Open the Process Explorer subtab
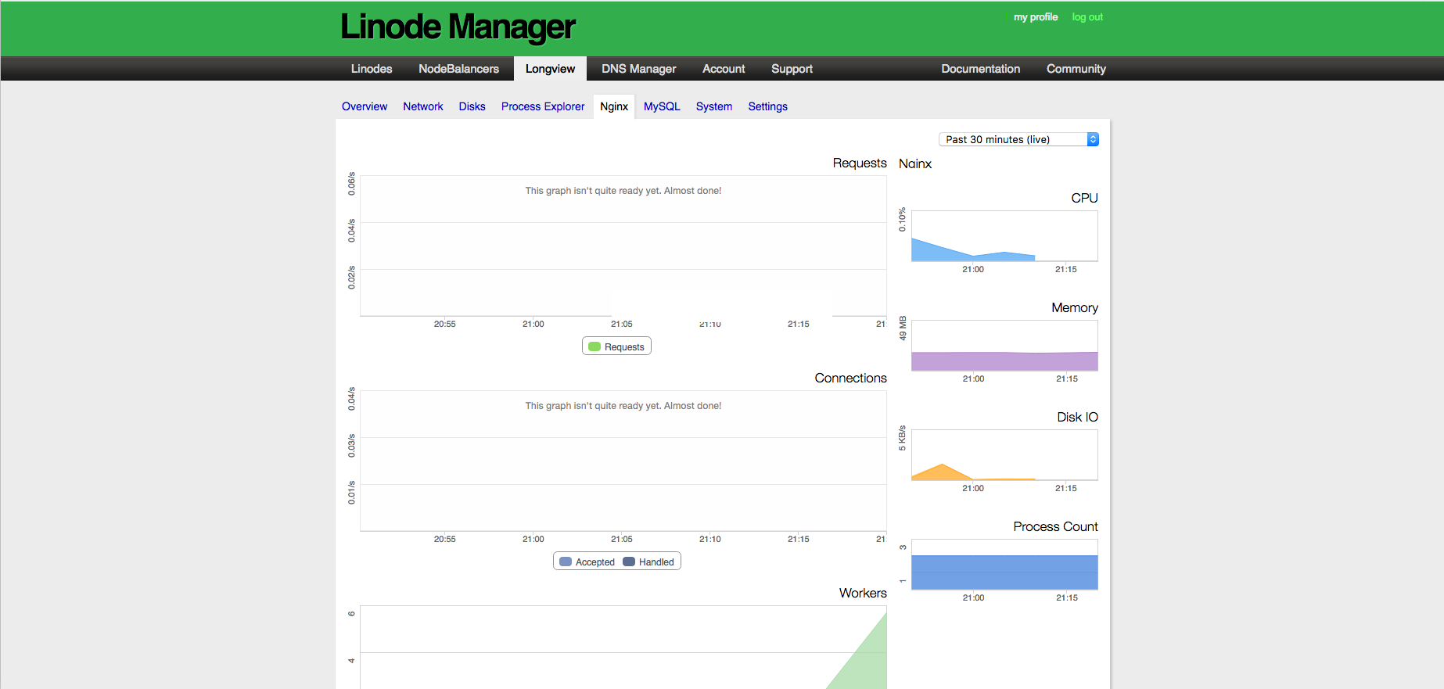Image resolution: width=1444 pixels, height=689 pixels. tap(543, 106)
